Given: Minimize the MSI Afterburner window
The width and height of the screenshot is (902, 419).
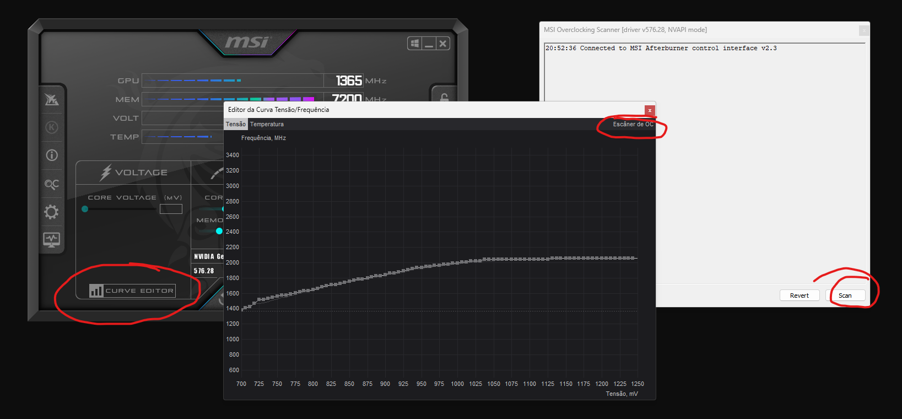Looking at the screenshot, I should (x=429, y=44).
